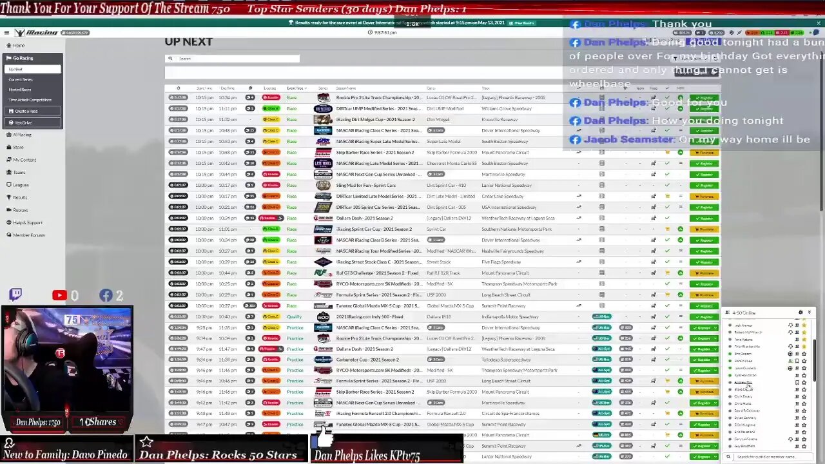Open the Store from the sidebar

[14, 147]
